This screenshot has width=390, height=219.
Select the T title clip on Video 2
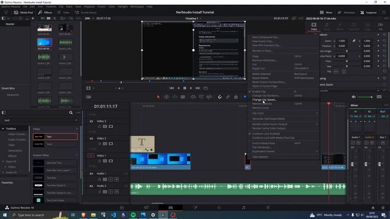[142, 144]
